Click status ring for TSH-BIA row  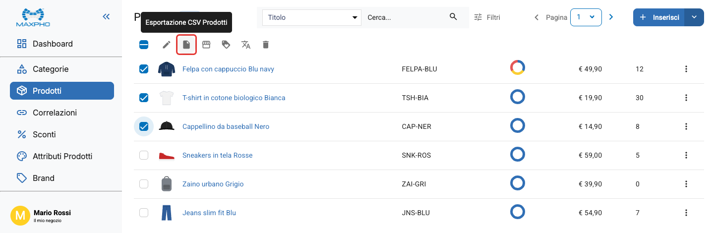coord(518,97)
